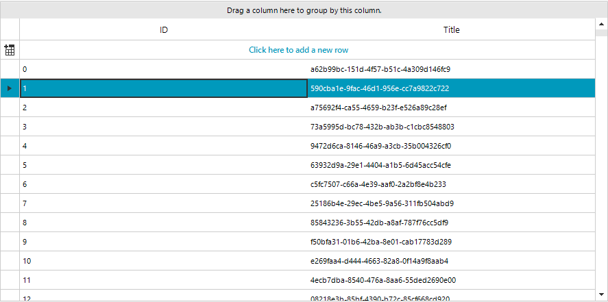Click the new row grid icon
The width and height of the screenshot is (608, 302).
(x=10, y=50)
